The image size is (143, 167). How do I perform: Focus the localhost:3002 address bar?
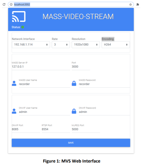(x=71, y=4)
